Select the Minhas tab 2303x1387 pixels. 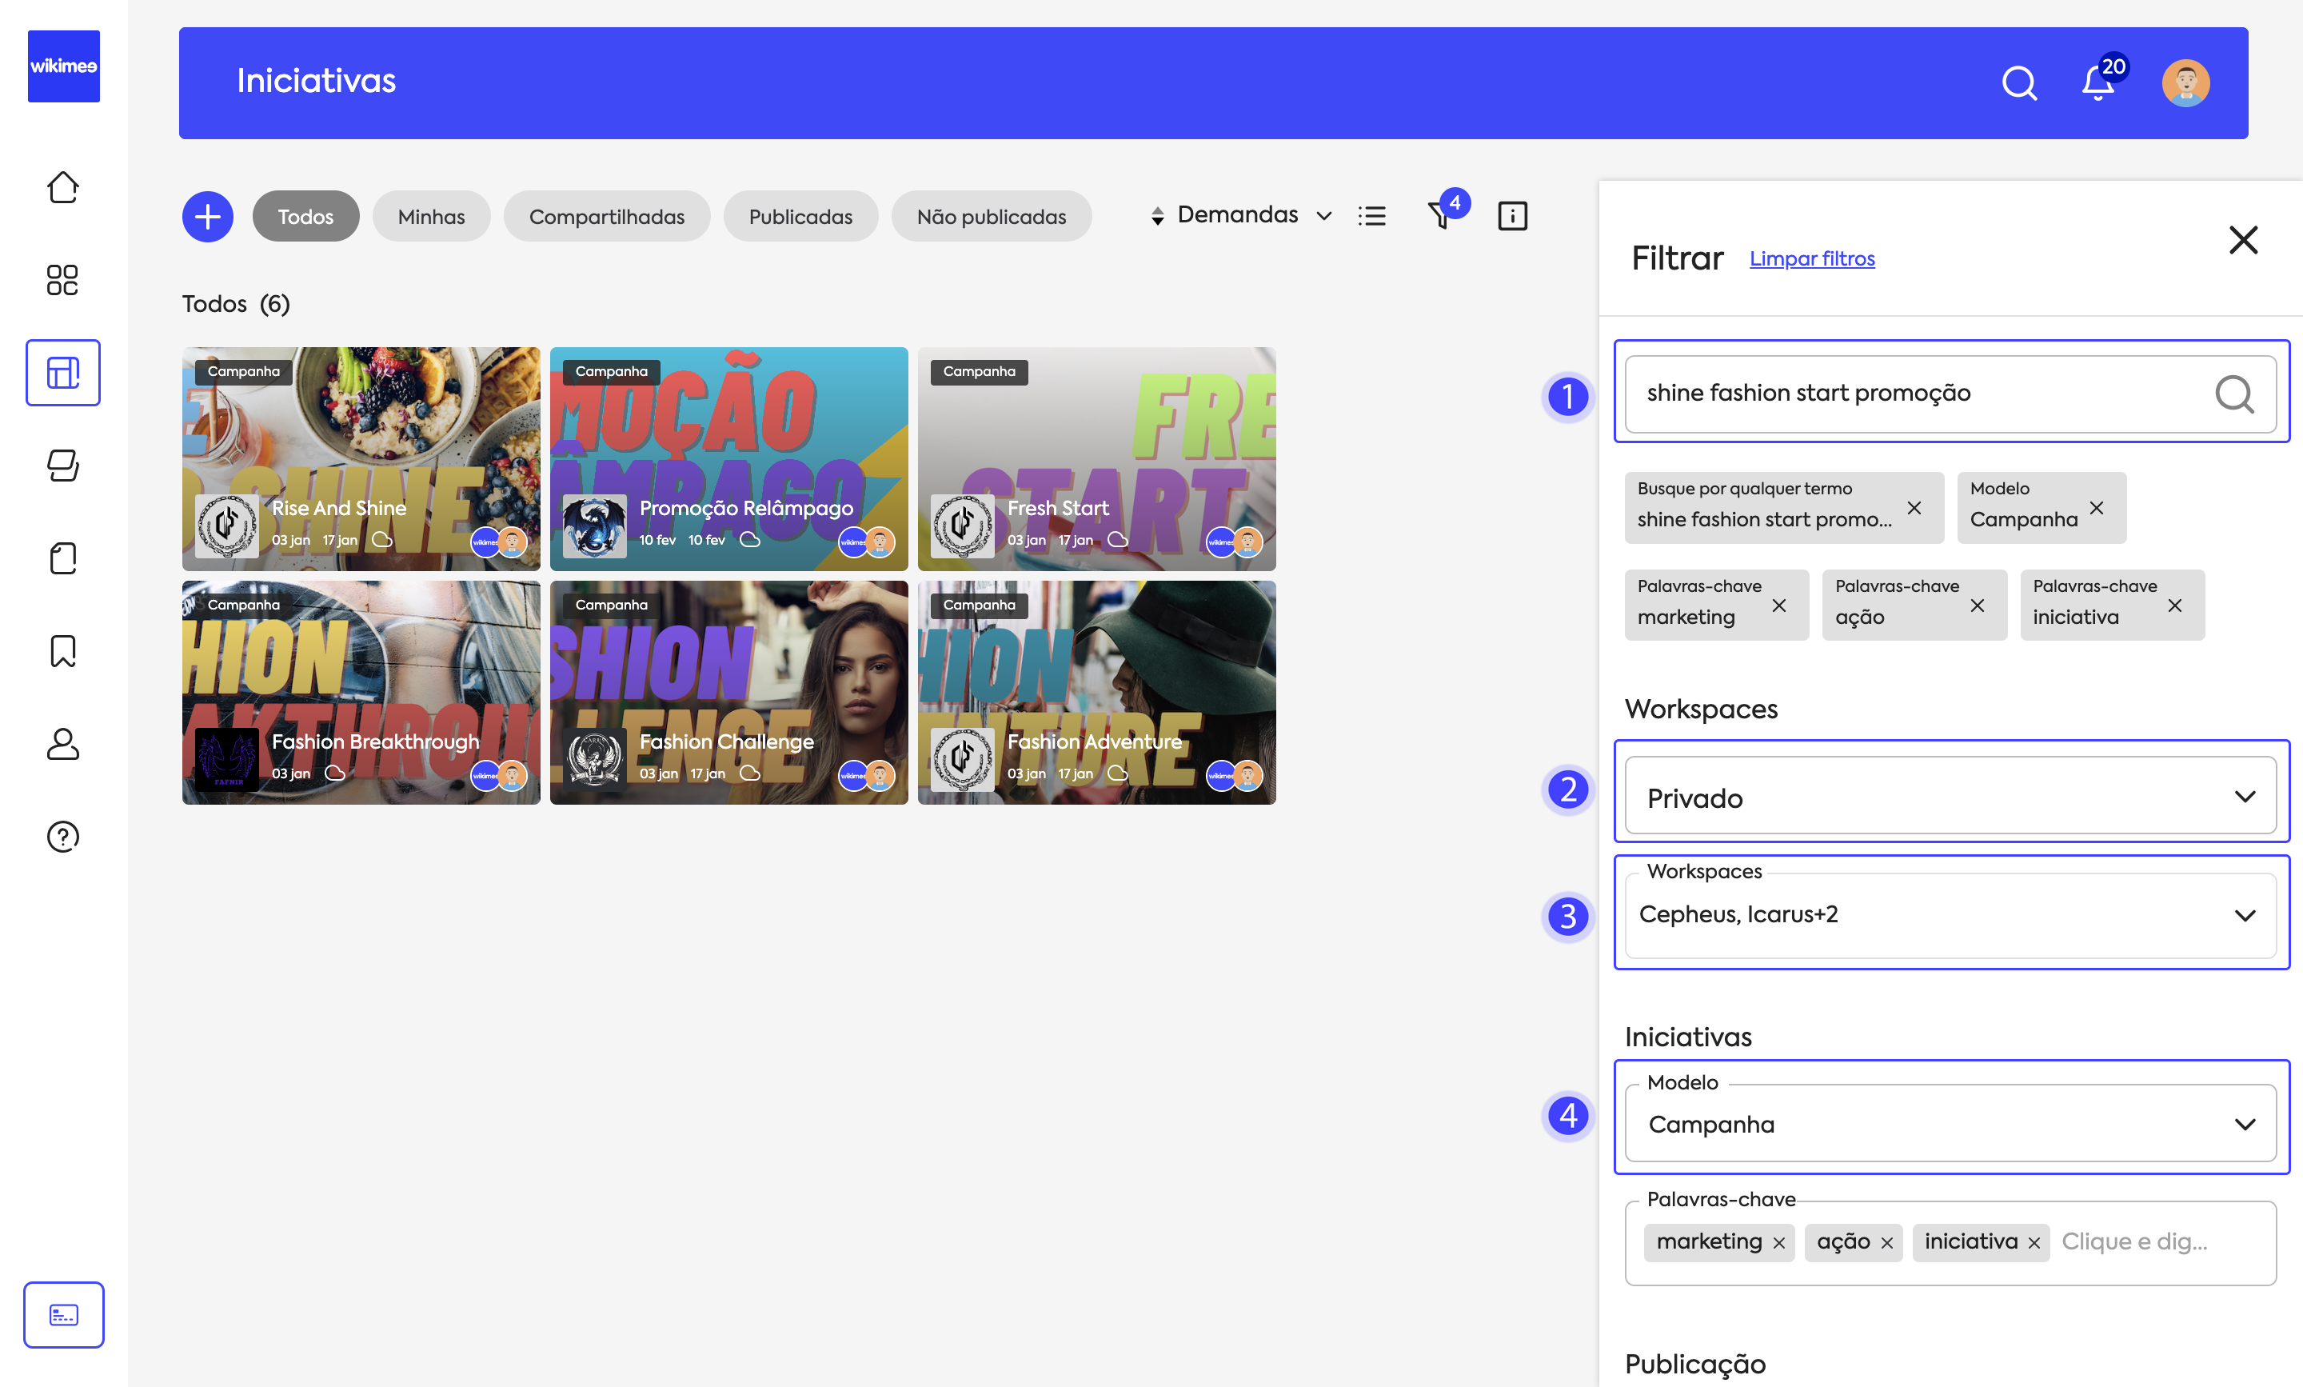click(x=431, y=217)
